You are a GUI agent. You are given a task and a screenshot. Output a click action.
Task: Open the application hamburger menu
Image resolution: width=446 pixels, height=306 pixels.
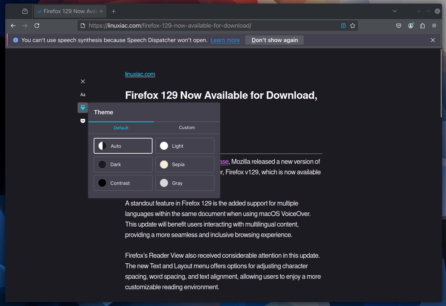434,26
